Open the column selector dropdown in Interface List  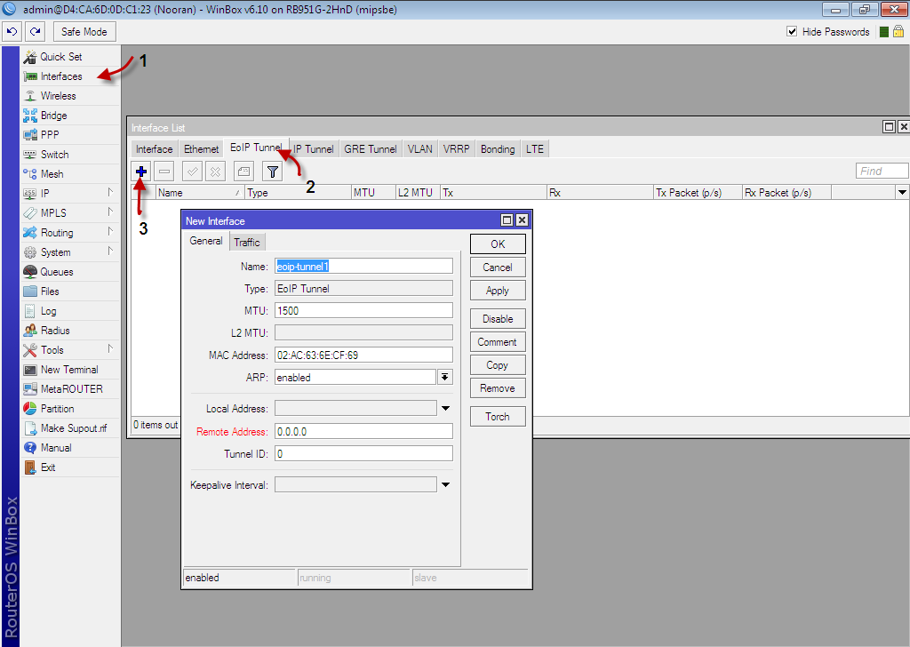(x=902, y=193)
